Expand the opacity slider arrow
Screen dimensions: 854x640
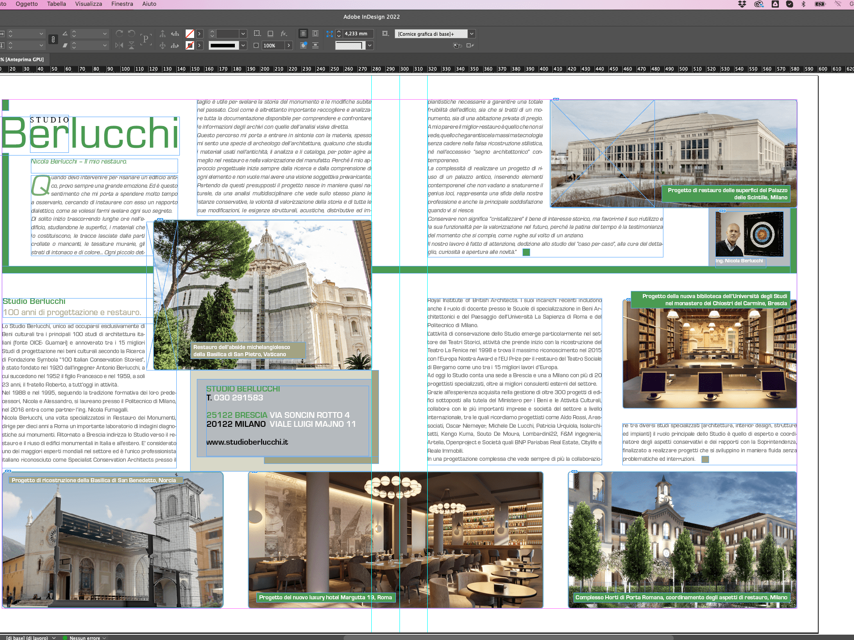coord(289,45)
